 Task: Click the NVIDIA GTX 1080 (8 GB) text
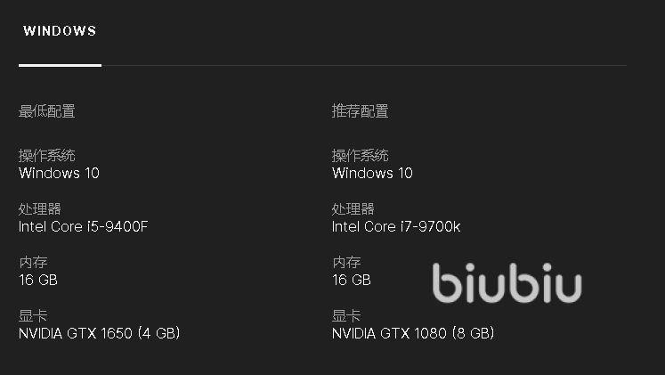412,333
